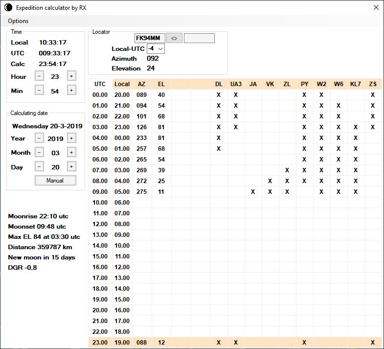The image size is (384, 349).
Task: Increase the Year with plus button
Action: [71, 139]
